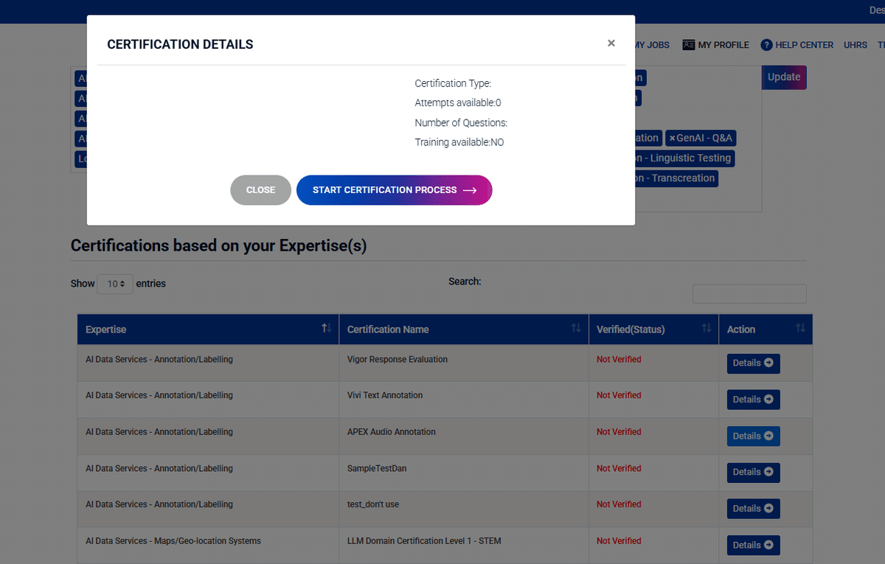Sort table by Certification Name column
Image resolution: width=885 pixels, height=564 pixels.
coord(464,330)
